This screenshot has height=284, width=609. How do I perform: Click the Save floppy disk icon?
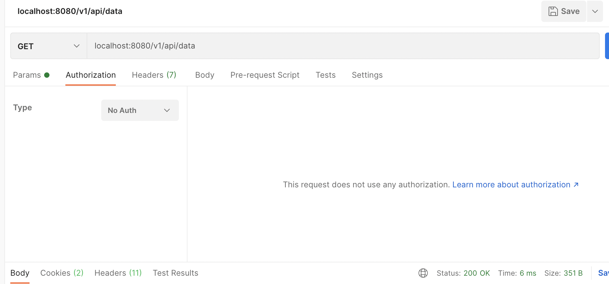553,11
